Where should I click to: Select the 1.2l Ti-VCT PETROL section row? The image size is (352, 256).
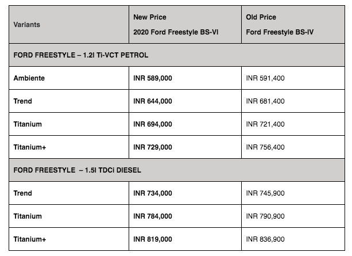(x=81, y=55)
